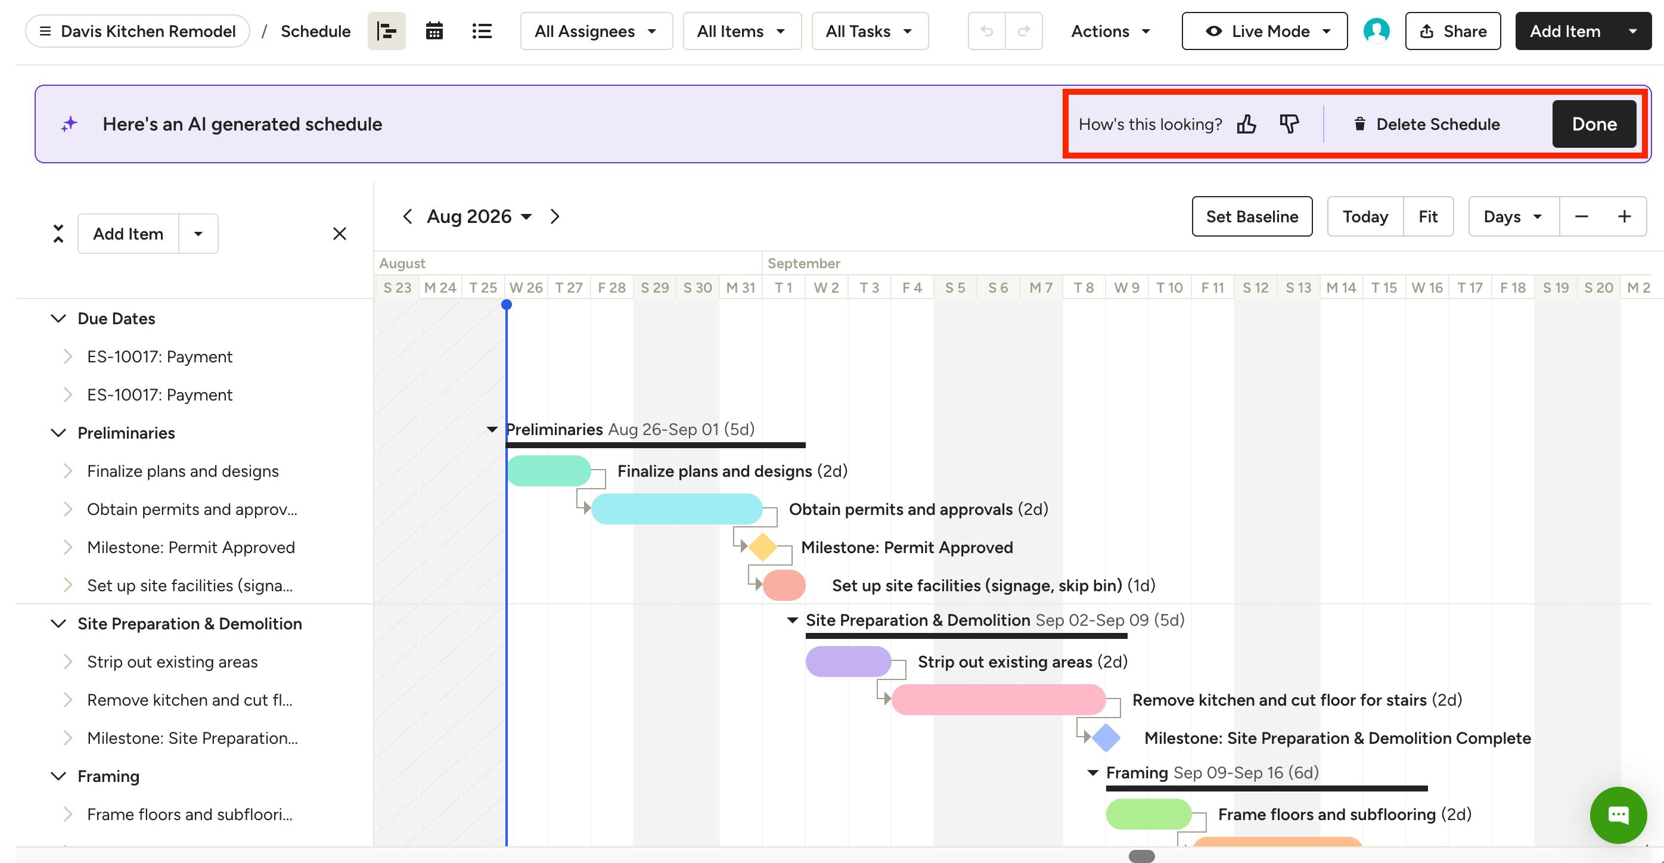Select the Remove kitchen pink task bar

[999, 700]
